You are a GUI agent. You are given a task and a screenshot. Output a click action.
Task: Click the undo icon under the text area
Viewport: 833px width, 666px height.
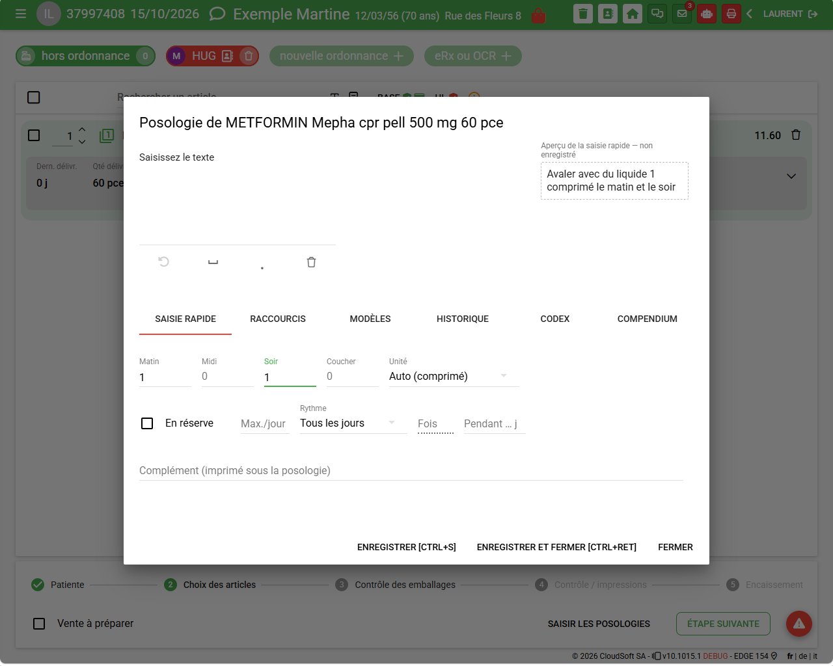coord(164,261)
